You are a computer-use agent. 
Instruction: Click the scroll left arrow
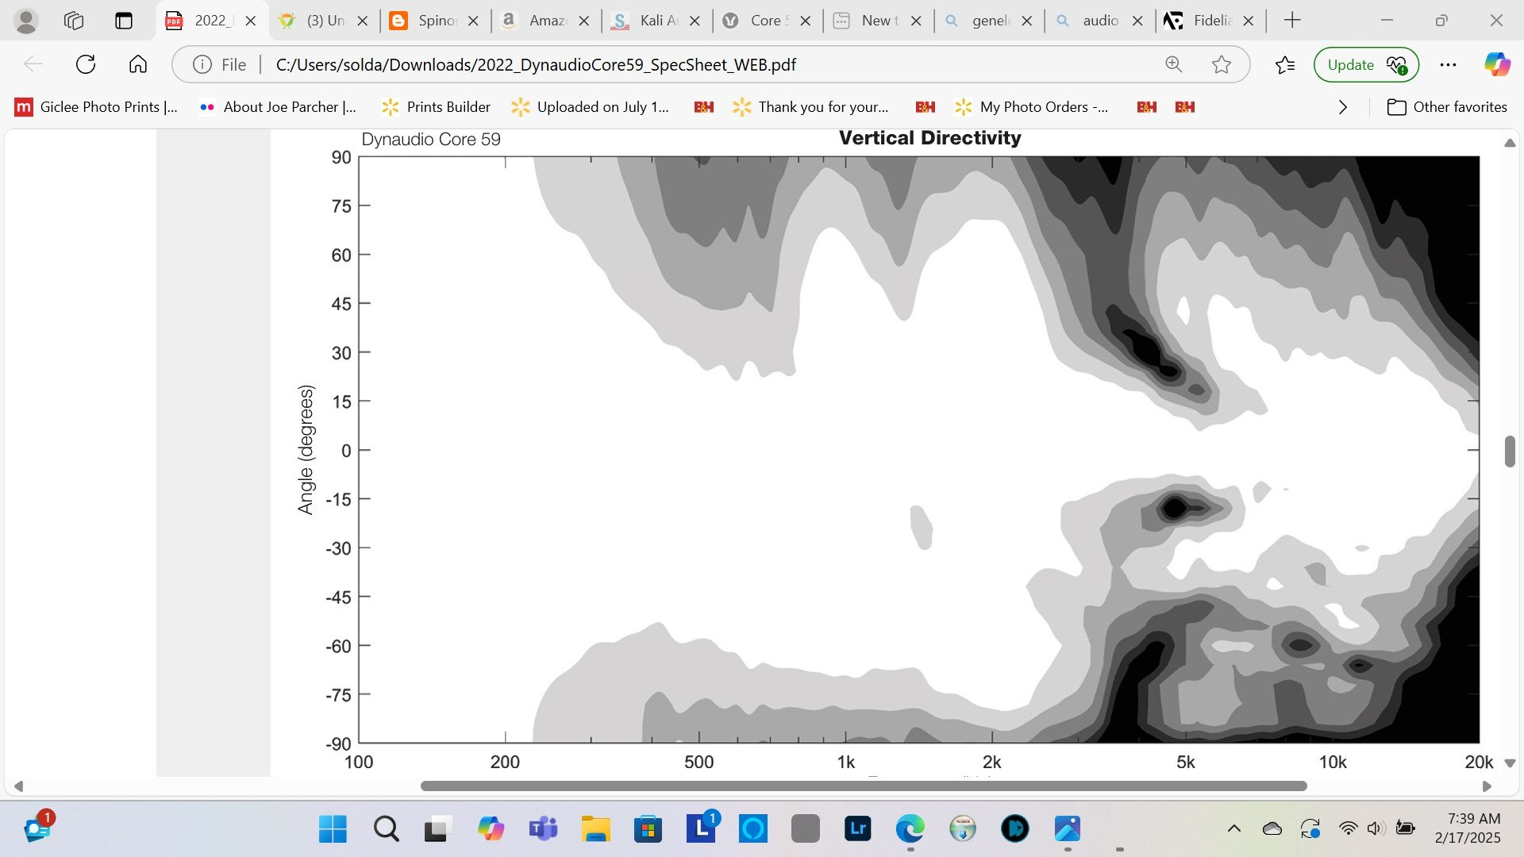pyautogui.click(x=18, y=786)
